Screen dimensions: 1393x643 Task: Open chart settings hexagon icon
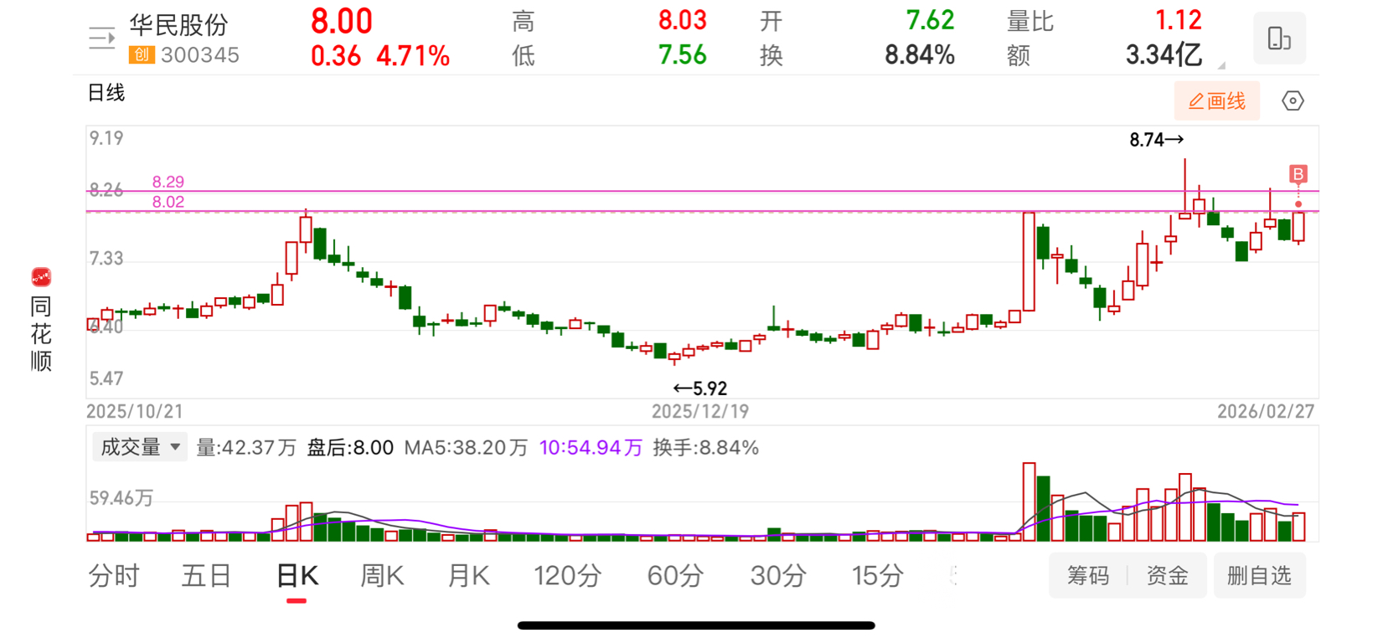[x=1292, y=101]
